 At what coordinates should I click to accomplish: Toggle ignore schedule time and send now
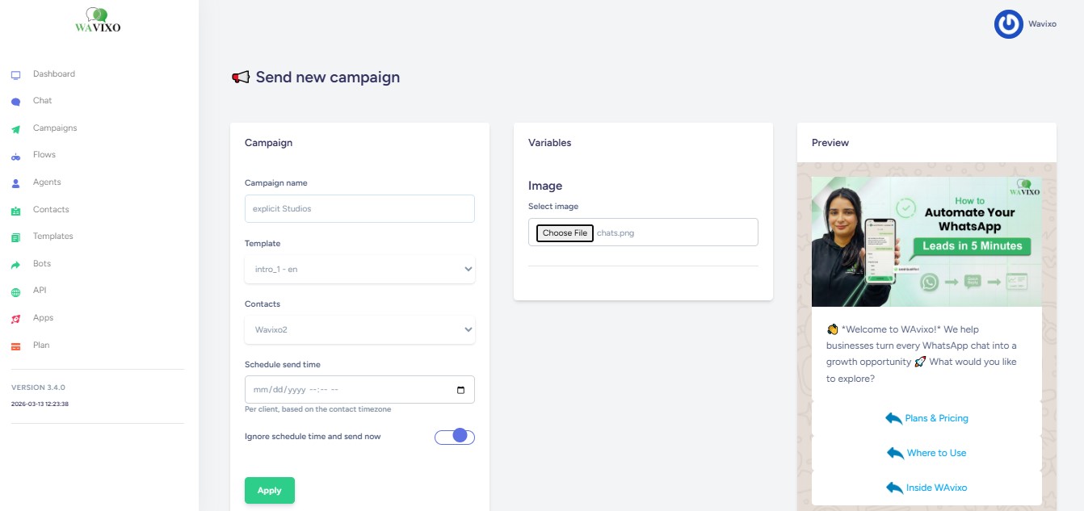(x=454, y=437)
